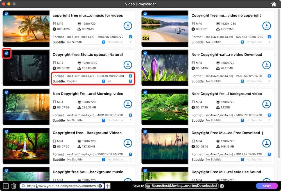Uncheck the waterfall Background Videos thumbnail
This screenshot has width=281, height=191.
[x=6, y=131]
